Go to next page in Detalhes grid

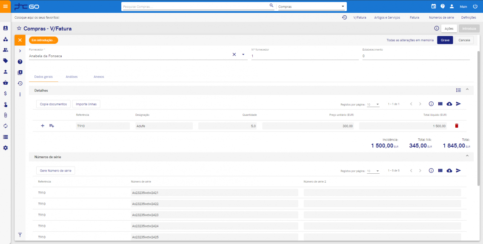[x=420, y=104]
